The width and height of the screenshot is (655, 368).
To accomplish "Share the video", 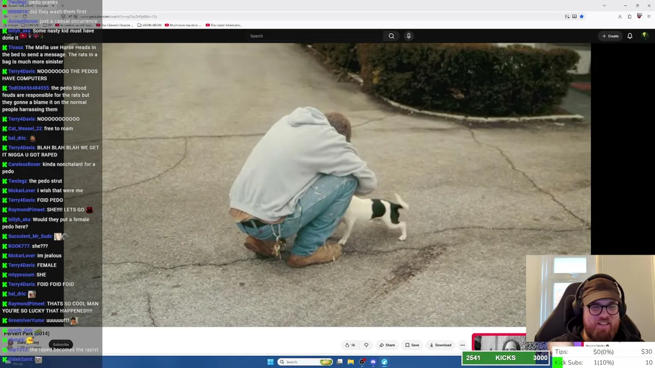I will (x=387, y=345).
